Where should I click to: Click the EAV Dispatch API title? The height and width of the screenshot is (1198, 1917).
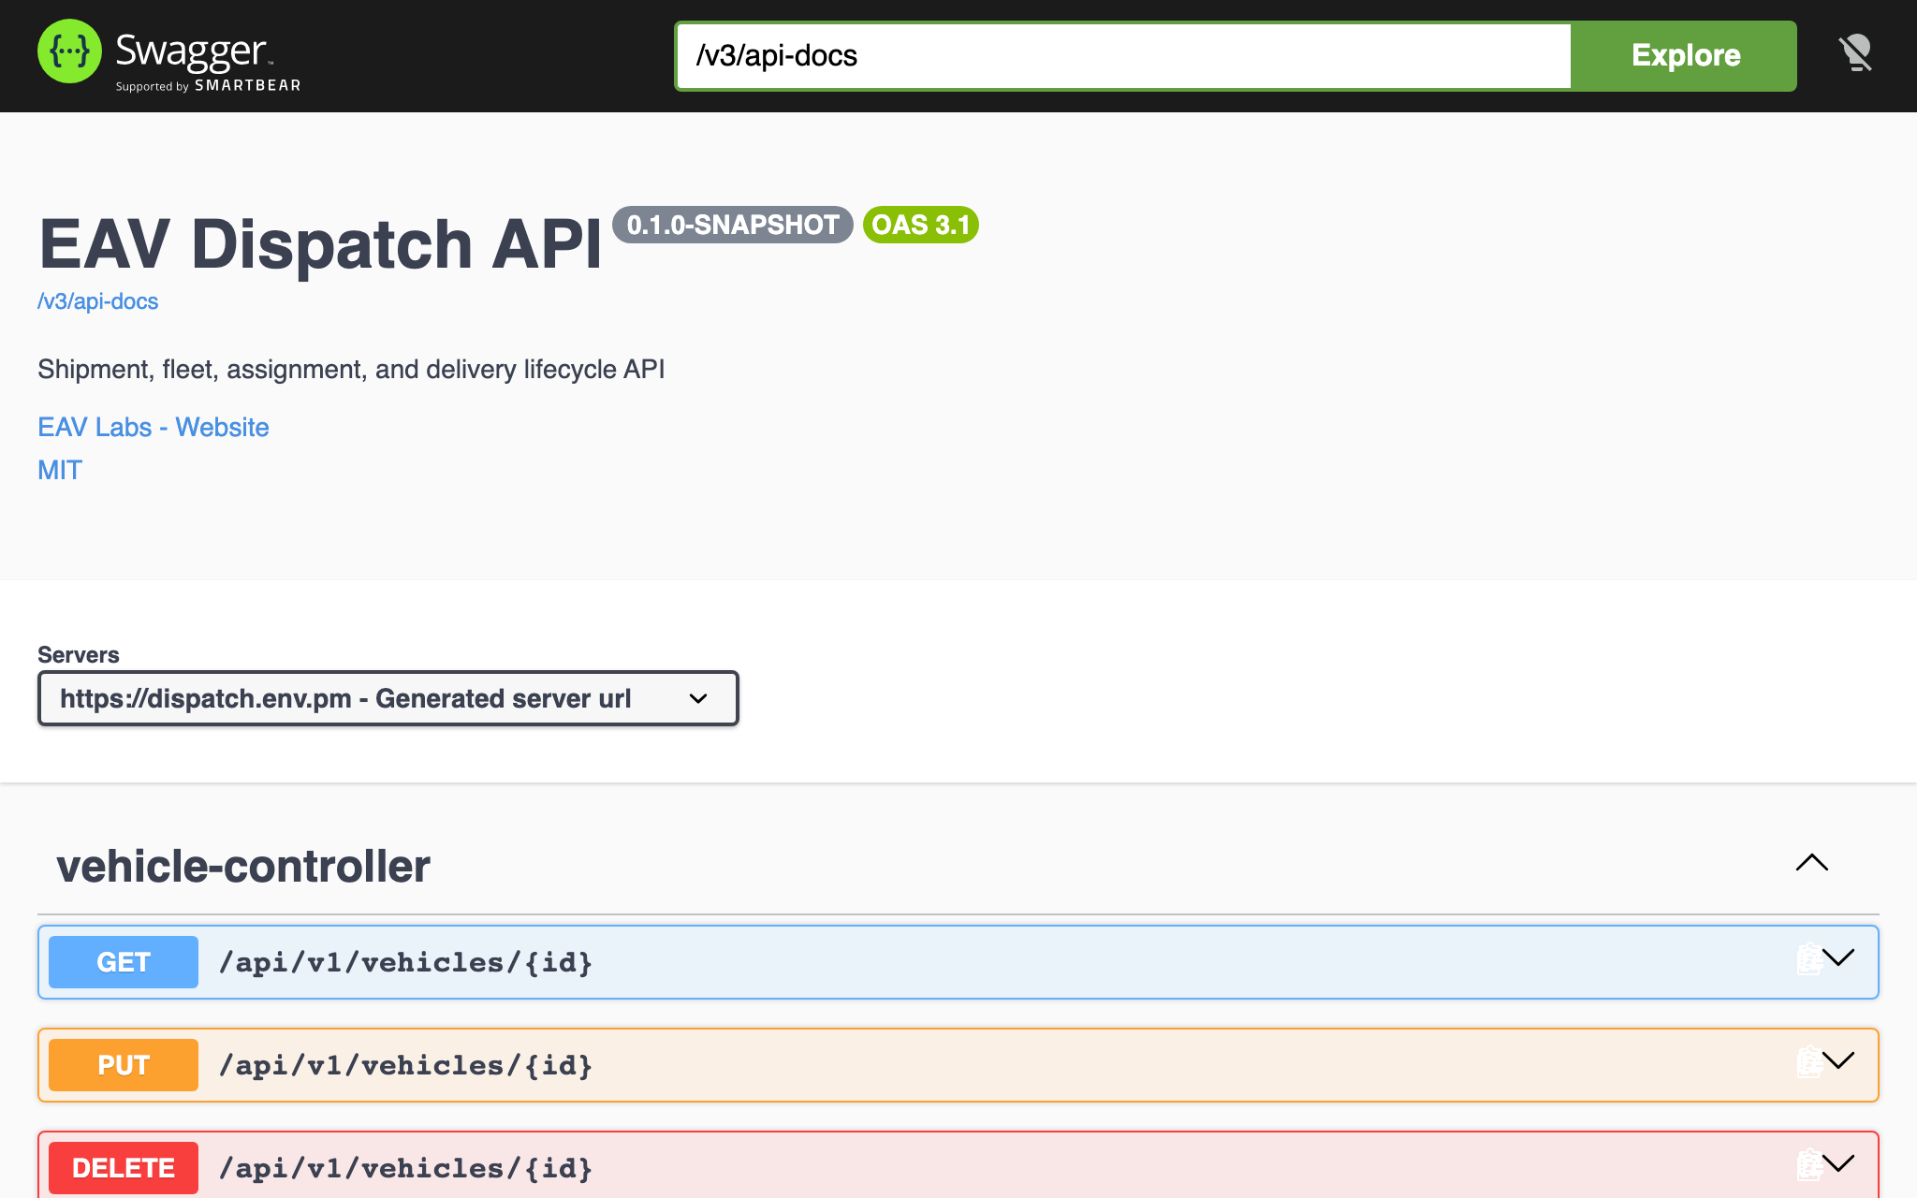pyautogui.click(x=320, y=244)
